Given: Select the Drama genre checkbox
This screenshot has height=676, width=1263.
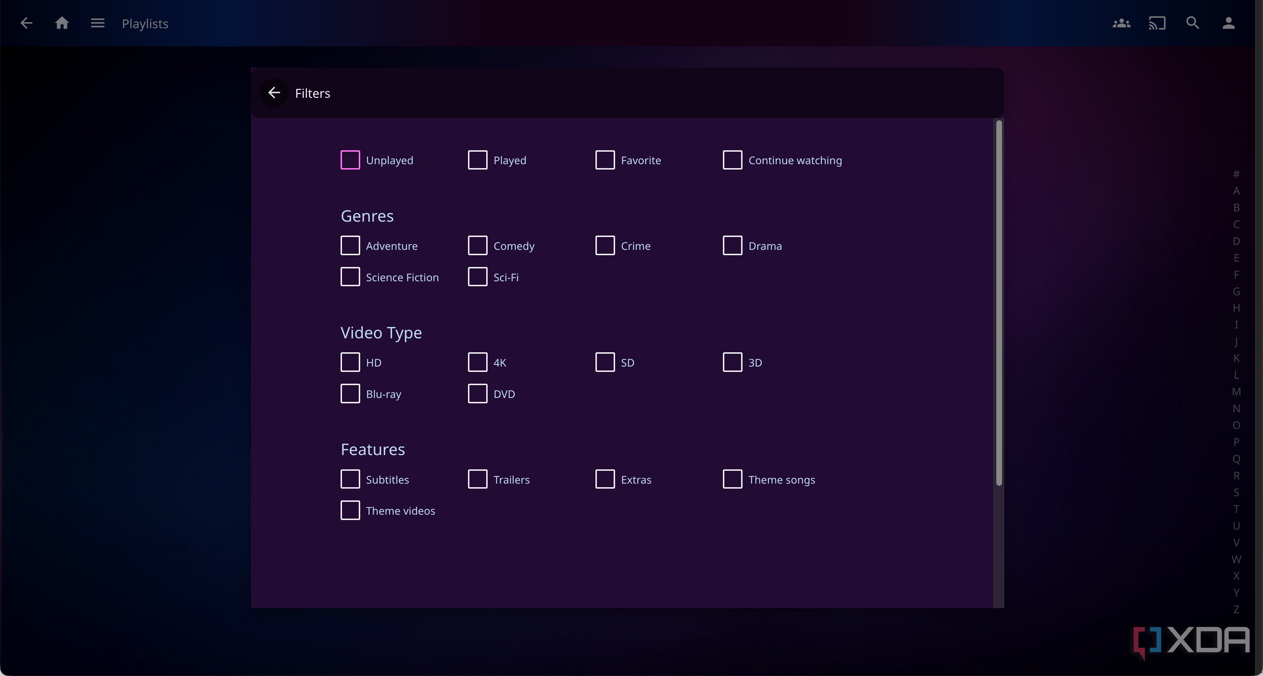Looking at the screenshot, I should pyautogui.click(x=733, y=246).
